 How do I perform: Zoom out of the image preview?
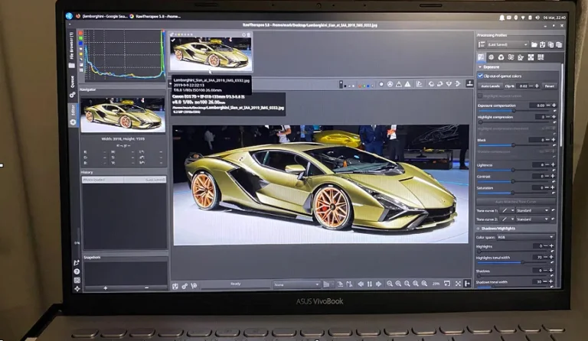(x=390, y=284)
